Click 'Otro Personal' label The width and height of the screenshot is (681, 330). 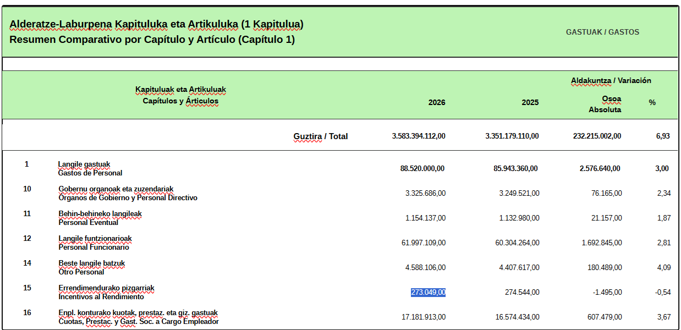pyautogui.click(x=81, y=272)
